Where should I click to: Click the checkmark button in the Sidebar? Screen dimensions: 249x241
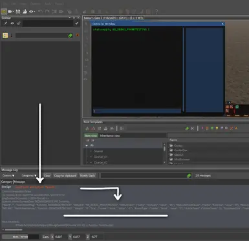pos(77,23)
